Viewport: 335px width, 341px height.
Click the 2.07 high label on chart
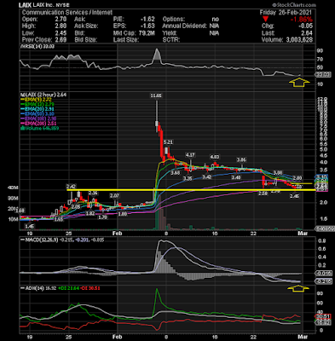pos(114,196)
